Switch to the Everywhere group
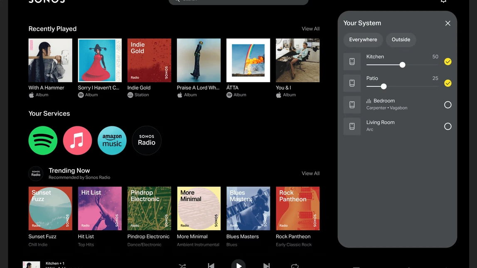The width and height of the screenshot is (477, 268). 363,39
